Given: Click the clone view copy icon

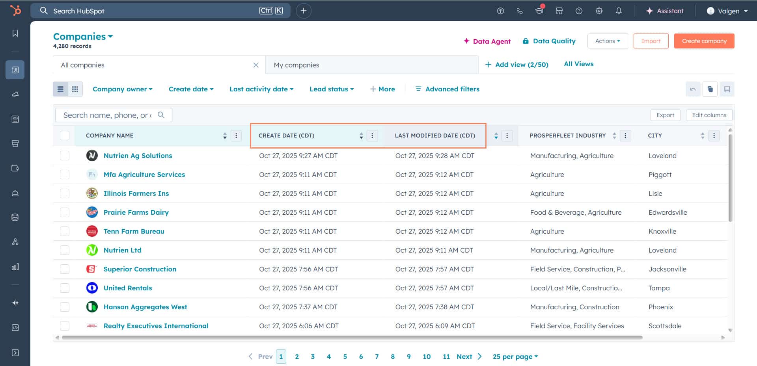Looking at the screenshot, I should [x=710, y=89].
